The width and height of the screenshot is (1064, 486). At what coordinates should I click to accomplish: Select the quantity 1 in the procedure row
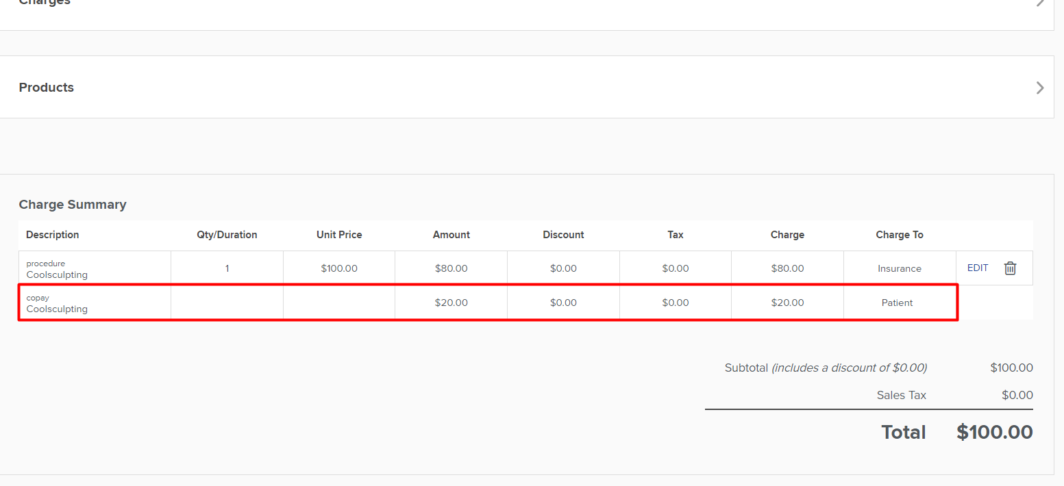click(227, 268)
